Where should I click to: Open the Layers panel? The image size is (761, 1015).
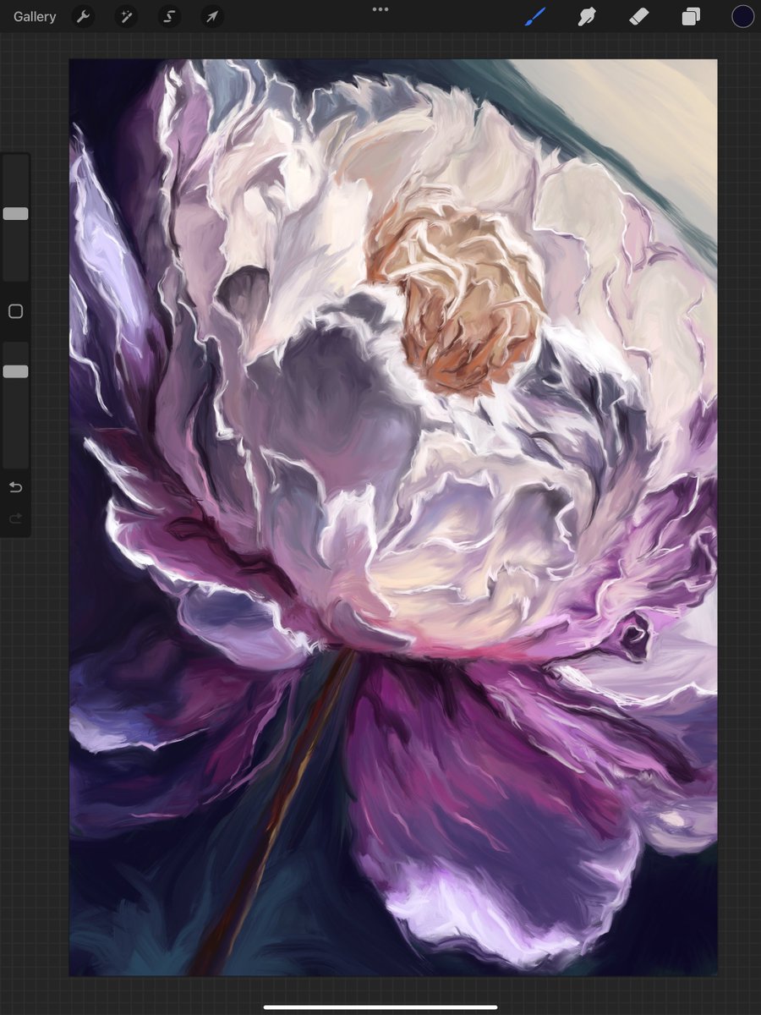691,16
